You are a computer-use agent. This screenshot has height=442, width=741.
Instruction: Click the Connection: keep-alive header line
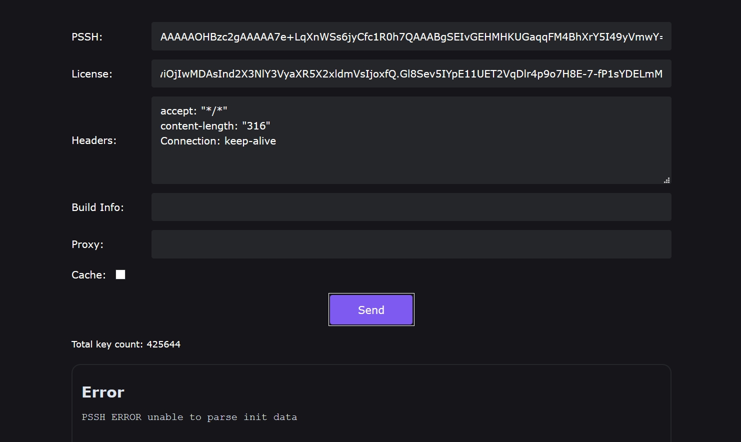218,141
